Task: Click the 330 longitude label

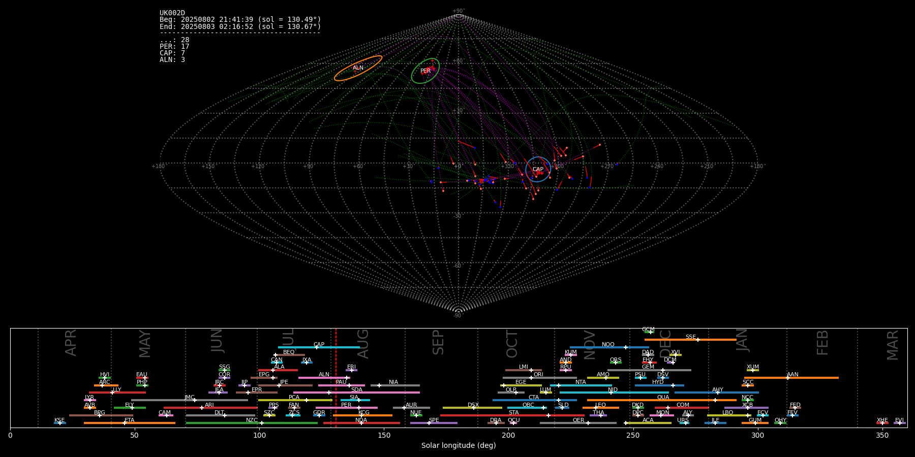Action: coord(507,166)
